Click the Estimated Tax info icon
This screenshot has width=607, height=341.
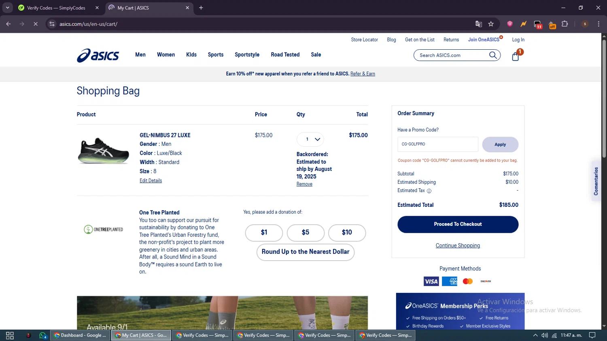429,191
